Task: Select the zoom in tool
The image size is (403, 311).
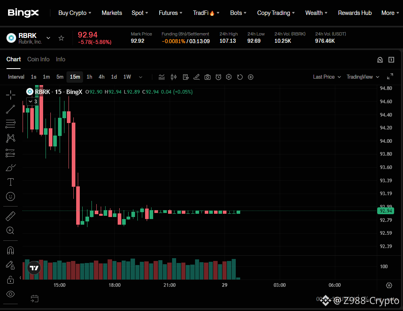Action: [x=10, y=230]
